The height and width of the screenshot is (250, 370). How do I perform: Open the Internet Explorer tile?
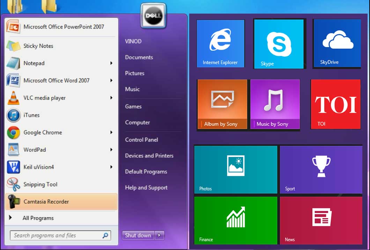[221, 43]
